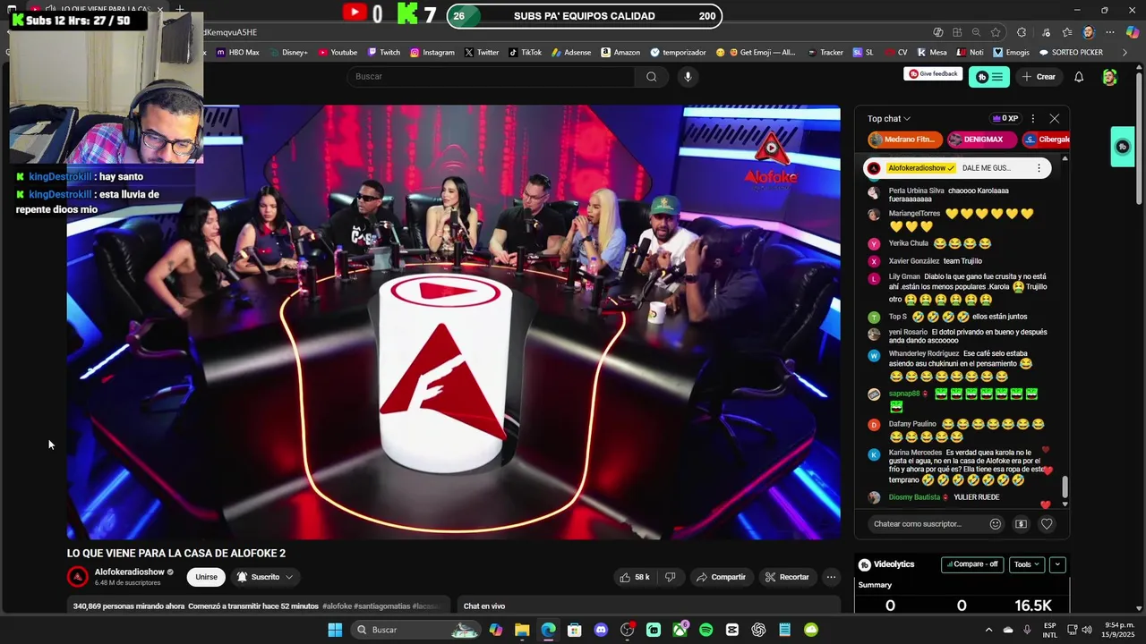Click the Give feedback button
This screenshot has width=1146, height=644.
tap(934, 74)
